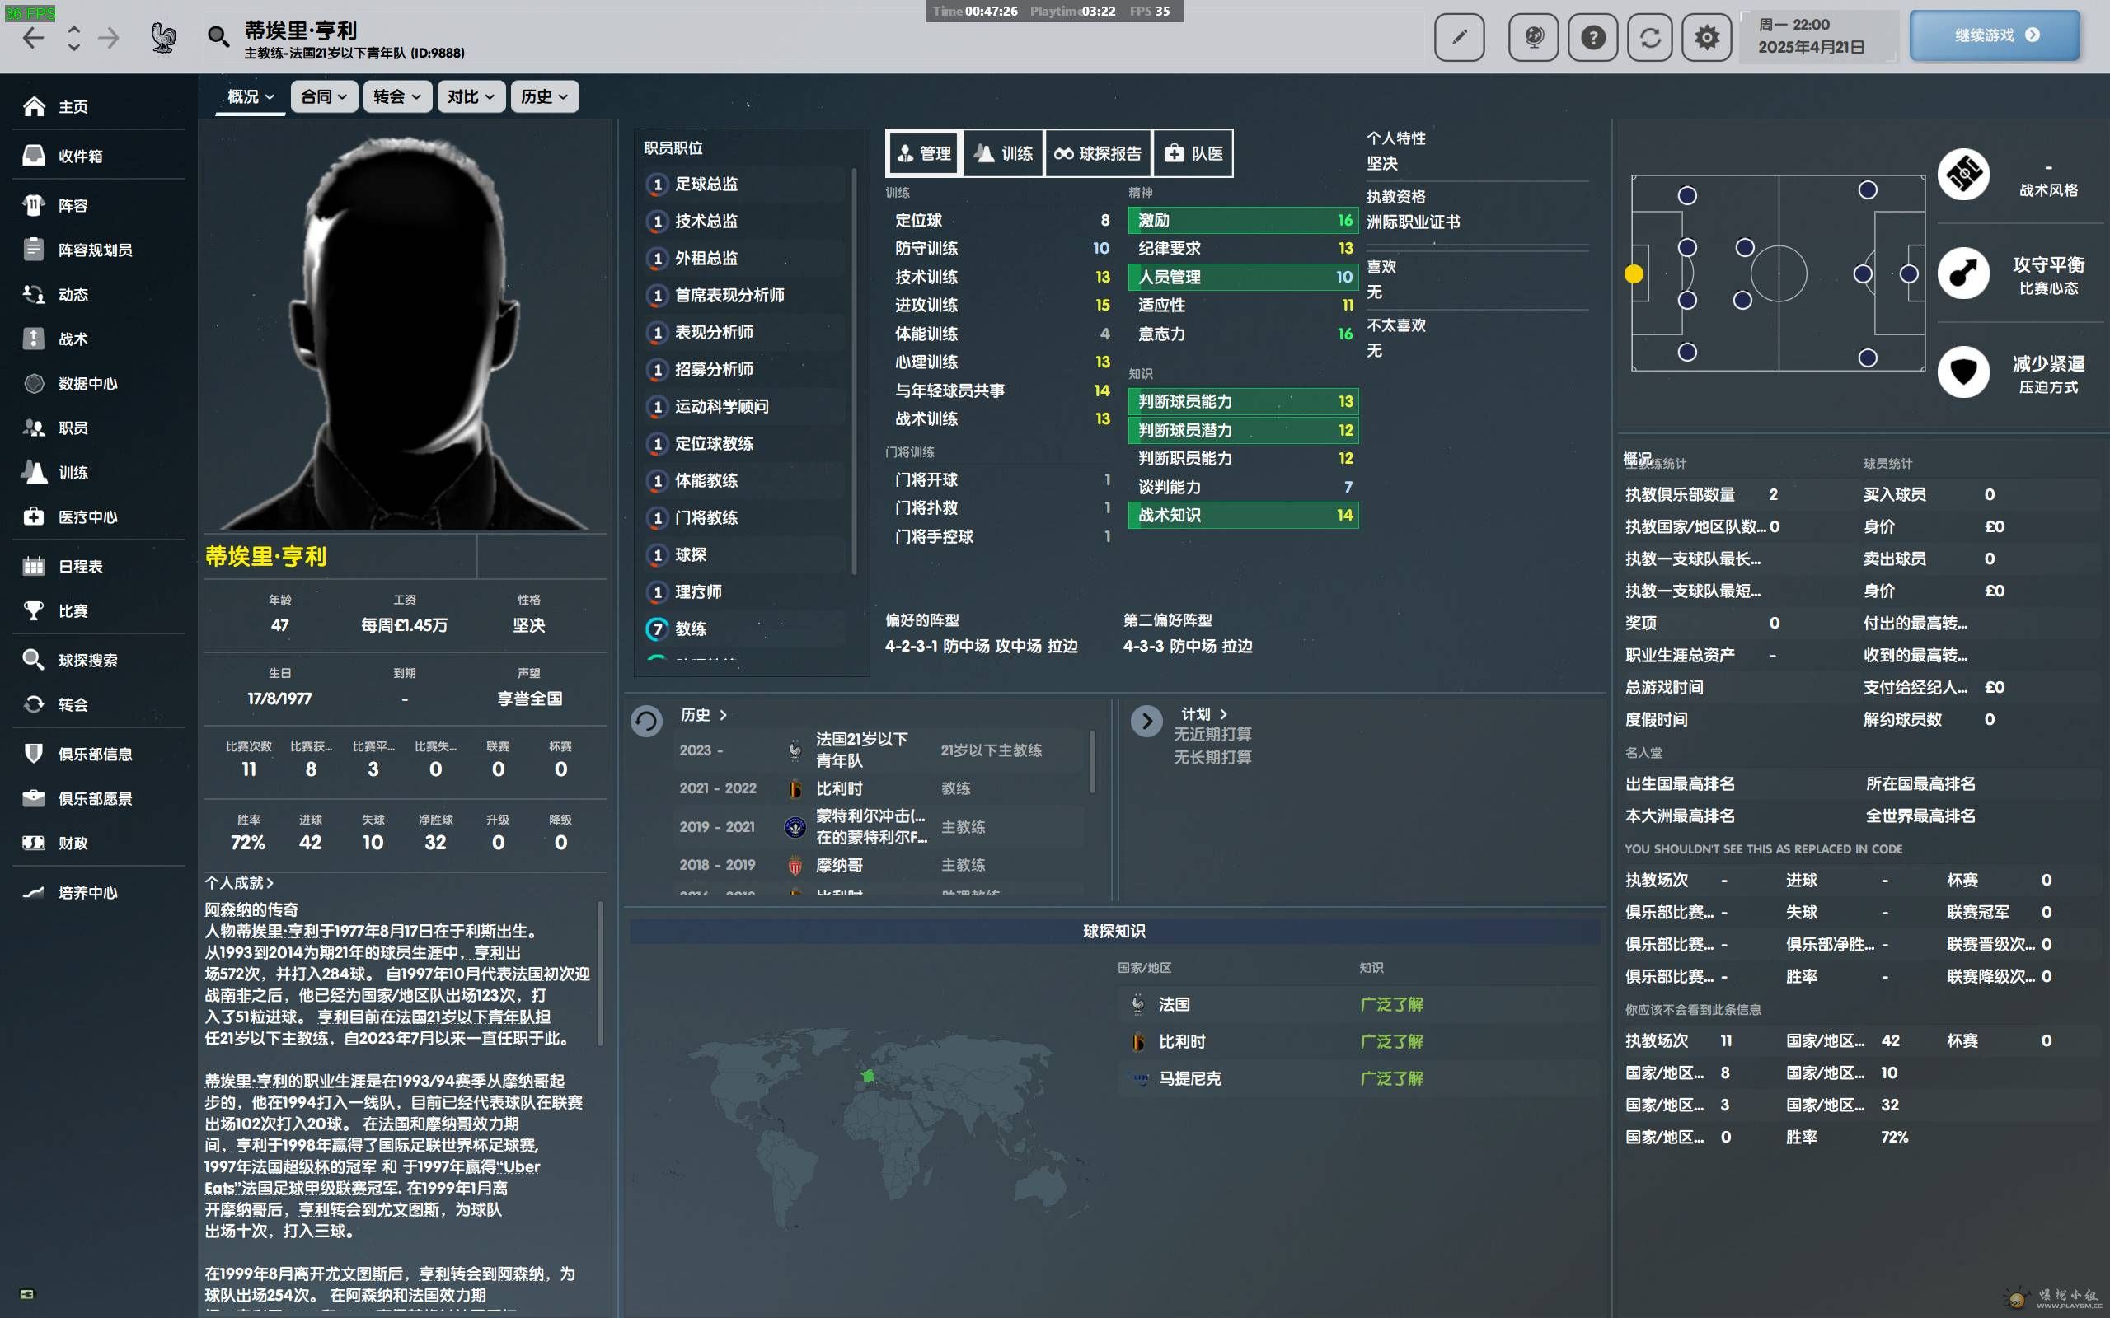
Task: Click the help question mark icon
Action: [x=1592, y=36]
